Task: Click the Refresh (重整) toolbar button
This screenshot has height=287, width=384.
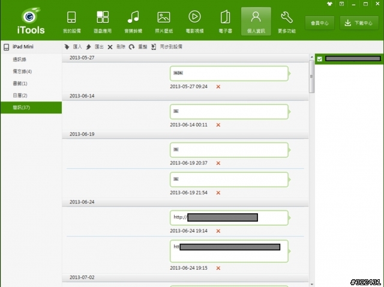Action: (138, 47)
